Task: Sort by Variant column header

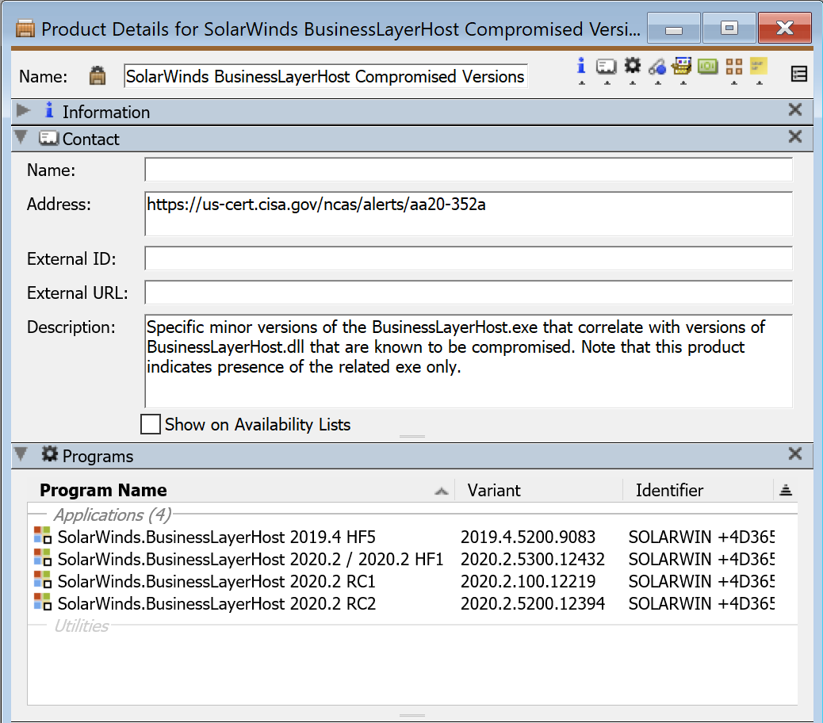Action: [x=538, y=490]
